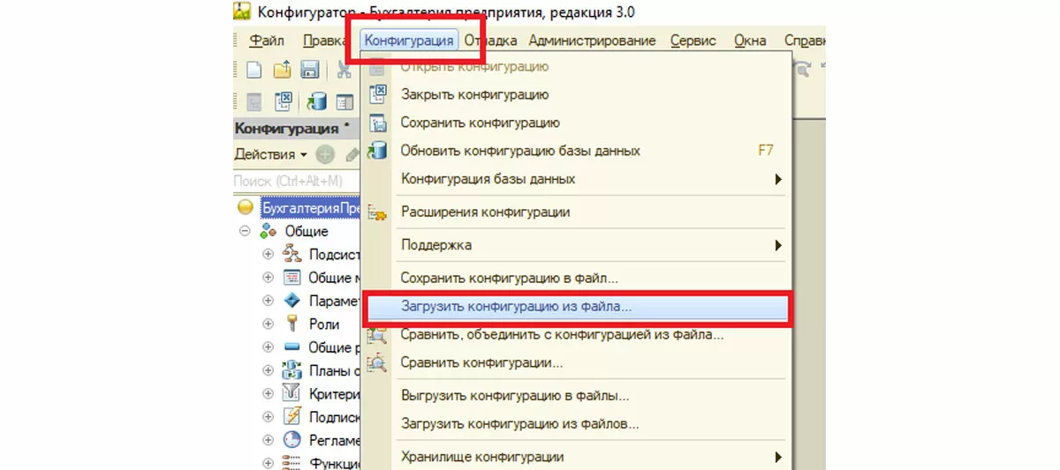Image resolution: width=1060 pixels, height=470 pixels.
Task: Click the key icon for Роли
Action: [x=291, y=324]
